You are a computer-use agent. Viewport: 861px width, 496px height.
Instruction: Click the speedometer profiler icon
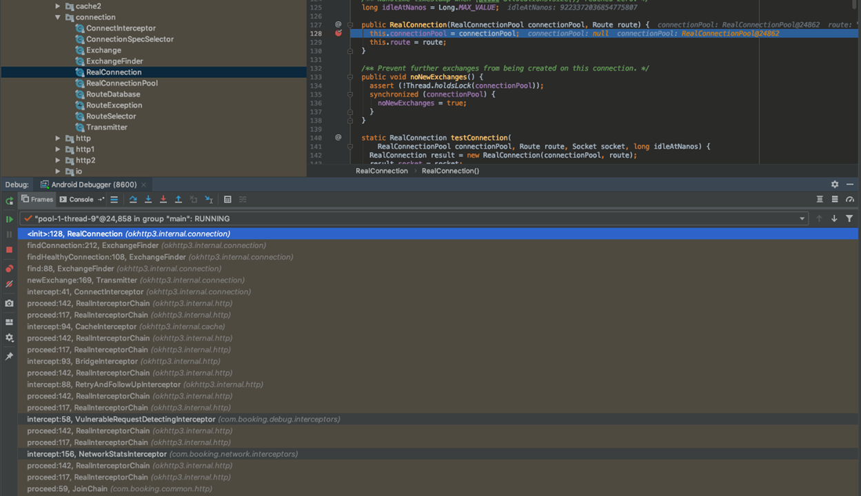850,200
